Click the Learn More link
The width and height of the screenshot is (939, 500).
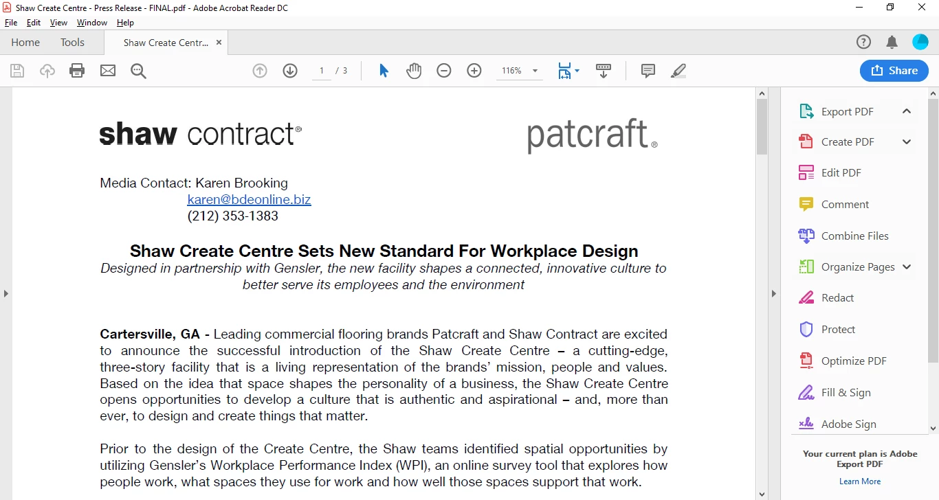point(860,481)
